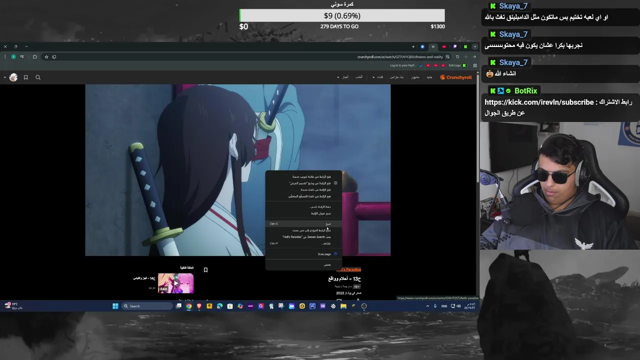640x360 pixels.
Task: Open a new browser tab with plus
Action: (413, 46)
